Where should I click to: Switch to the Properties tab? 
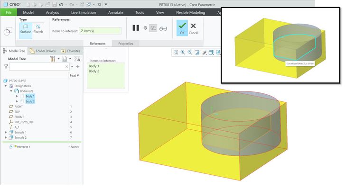coord(126,44)
